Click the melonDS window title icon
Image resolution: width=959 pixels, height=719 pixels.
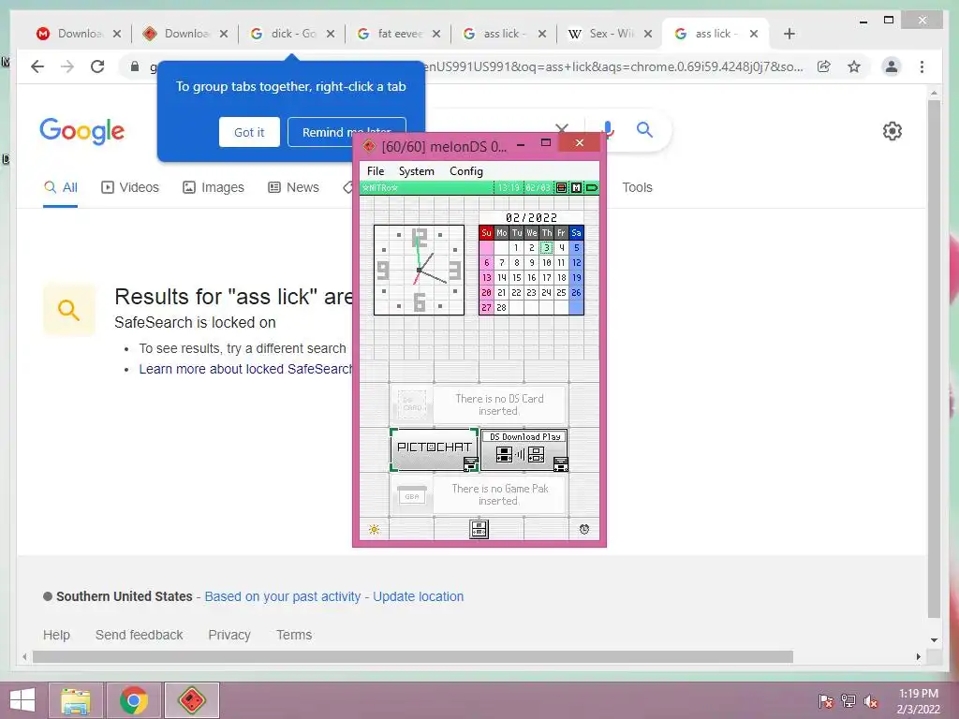click(x=369, y=146)
